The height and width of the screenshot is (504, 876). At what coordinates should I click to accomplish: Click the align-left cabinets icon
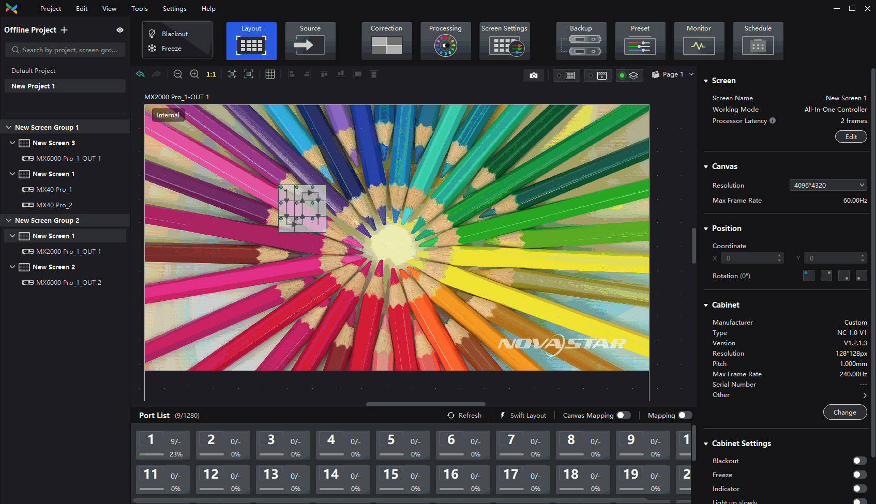[x=292, y=74]
